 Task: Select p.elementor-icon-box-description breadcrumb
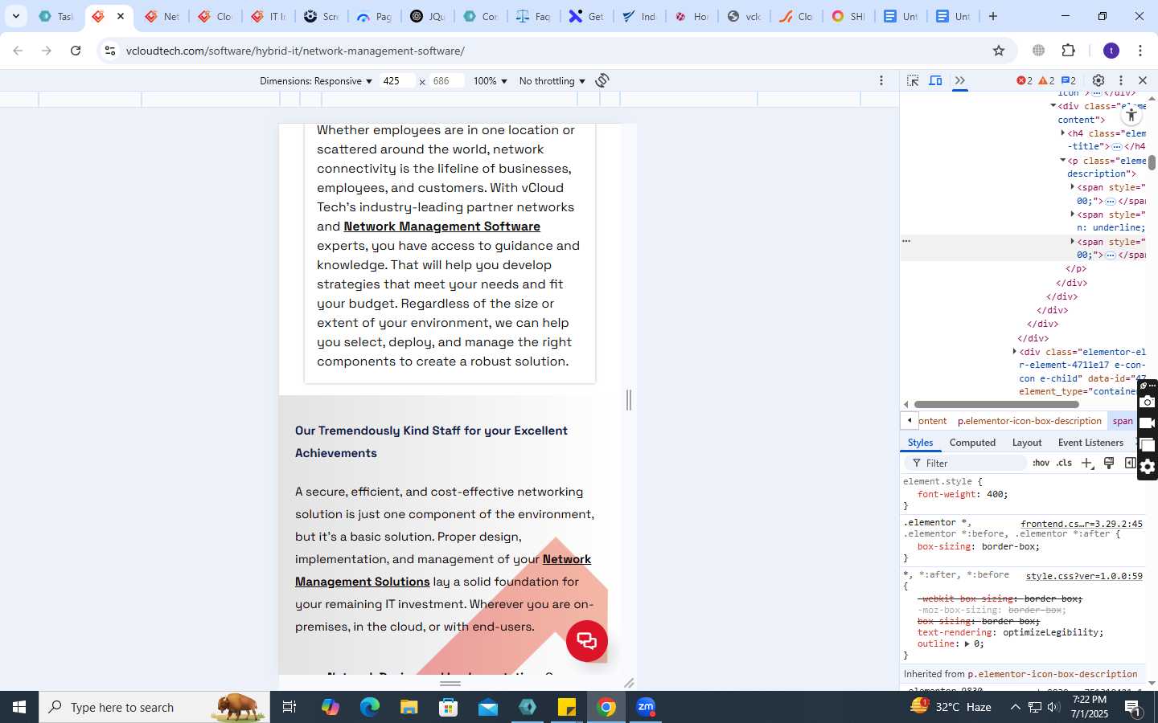[x=1029, y=421]
